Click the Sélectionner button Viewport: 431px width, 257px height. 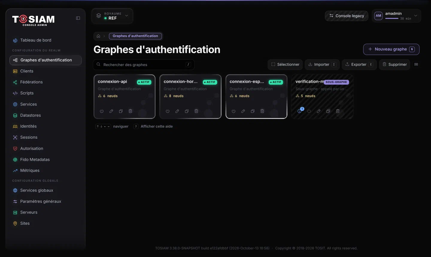coord(285,65)
